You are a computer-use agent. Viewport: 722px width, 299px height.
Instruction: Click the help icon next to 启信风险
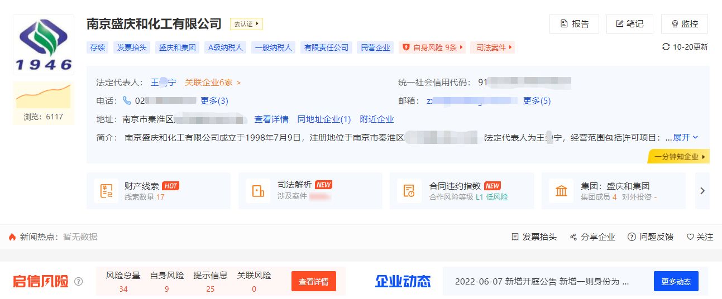(x=78, y=281)
